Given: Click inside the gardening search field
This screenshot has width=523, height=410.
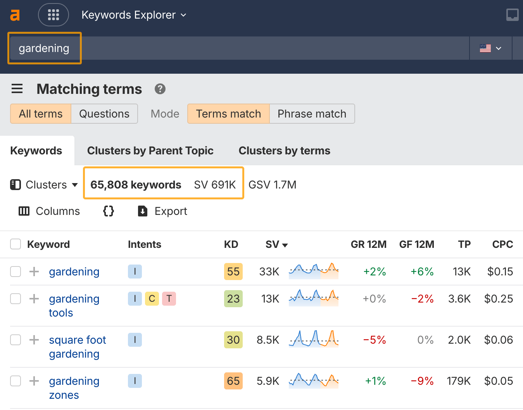Looking at the screenshot, I should (44, 48).
